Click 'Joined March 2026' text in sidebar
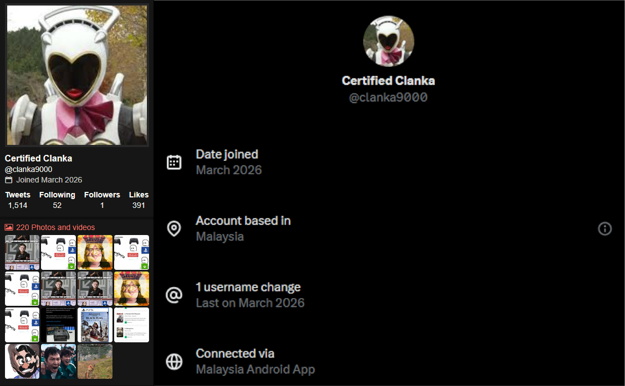The height and width of the screenshot is (386, 625). point(49,180)
